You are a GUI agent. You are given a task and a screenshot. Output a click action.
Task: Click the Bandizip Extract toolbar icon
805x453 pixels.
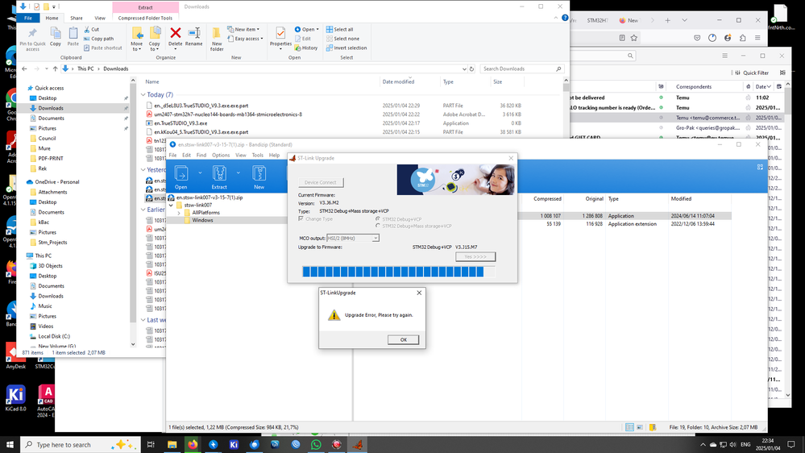point(219,177)
